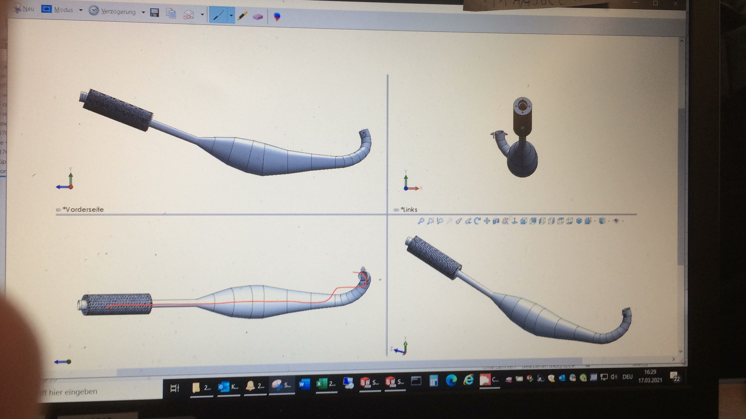Image resolution: width=746 pixels, height=419 pixels.
Task: Toggle the eraser tool
Action: click(x=258, y=17)
